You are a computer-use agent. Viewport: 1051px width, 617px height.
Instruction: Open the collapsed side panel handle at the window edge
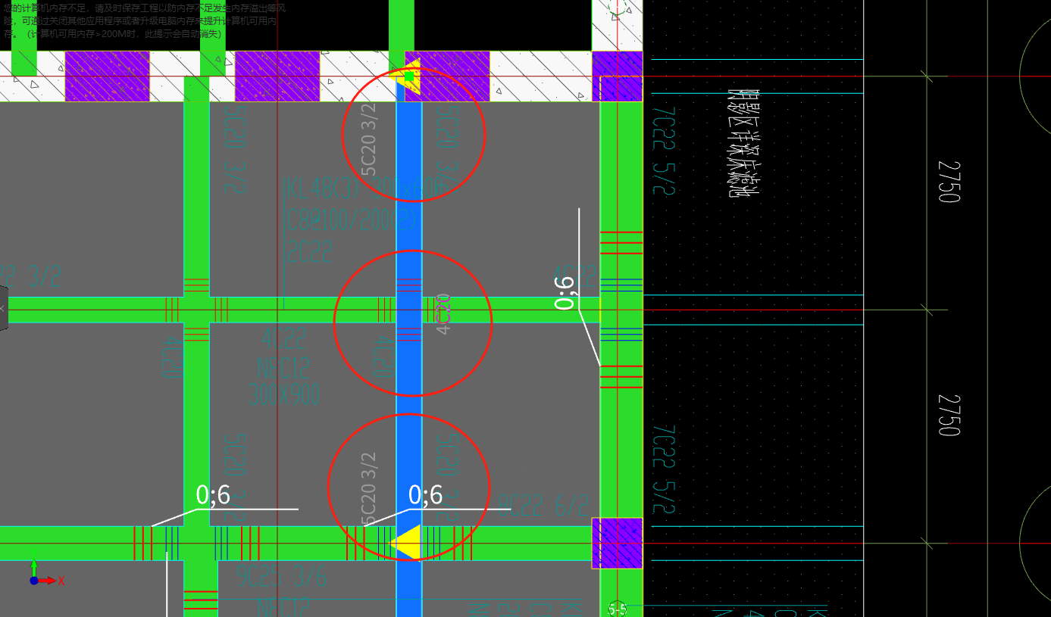click(x=3, y=308)
